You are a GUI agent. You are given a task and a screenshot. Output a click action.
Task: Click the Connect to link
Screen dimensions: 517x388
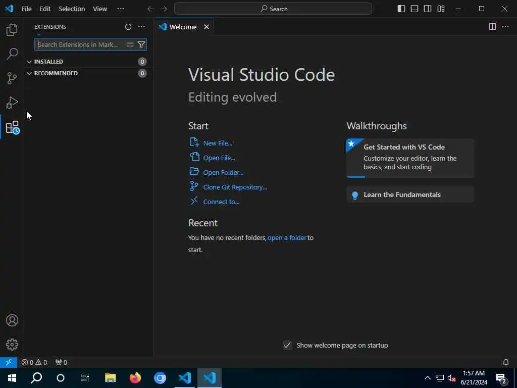pos(221,202)
